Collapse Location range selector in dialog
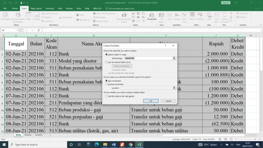Viewport: 263px width, 148px height. (x=174, y=88)
